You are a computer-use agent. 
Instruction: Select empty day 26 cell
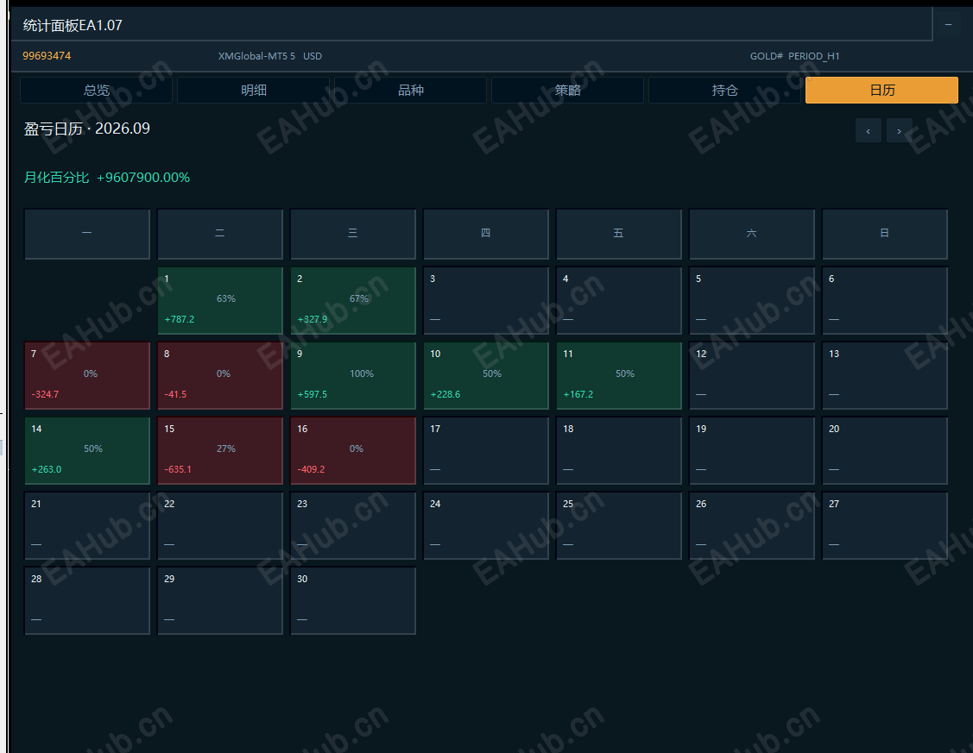click(x=751, y=525)
